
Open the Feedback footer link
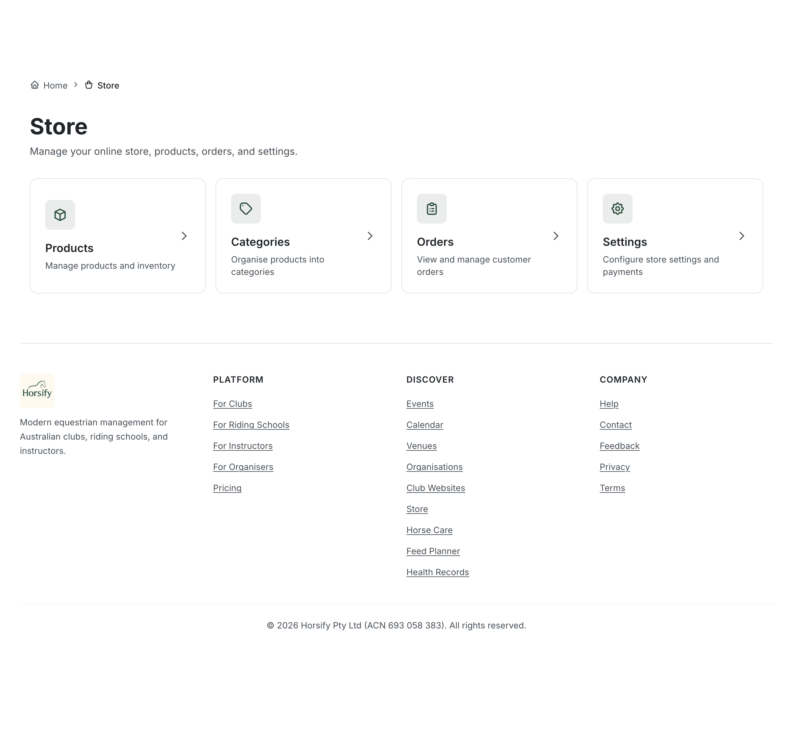pos(620,446)
